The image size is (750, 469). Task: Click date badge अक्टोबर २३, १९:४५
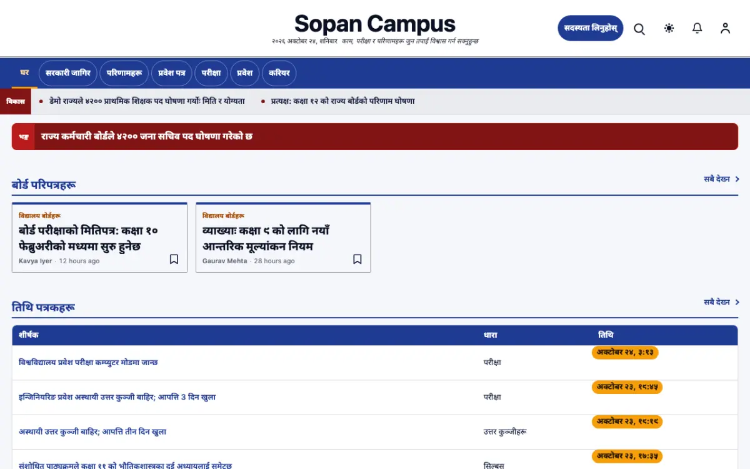[x=627, y=387]
